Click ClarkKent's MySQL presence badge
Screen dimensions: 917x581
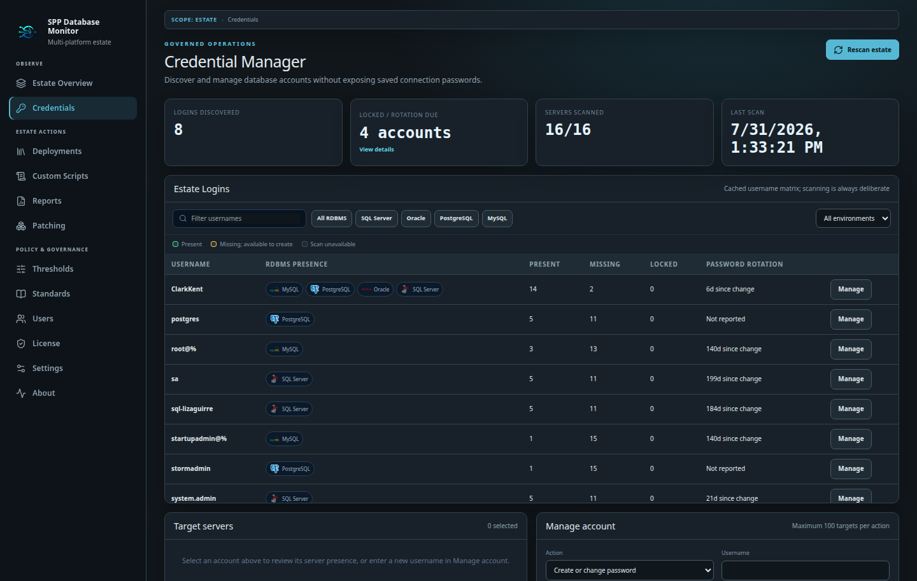(x=284, y=290)
